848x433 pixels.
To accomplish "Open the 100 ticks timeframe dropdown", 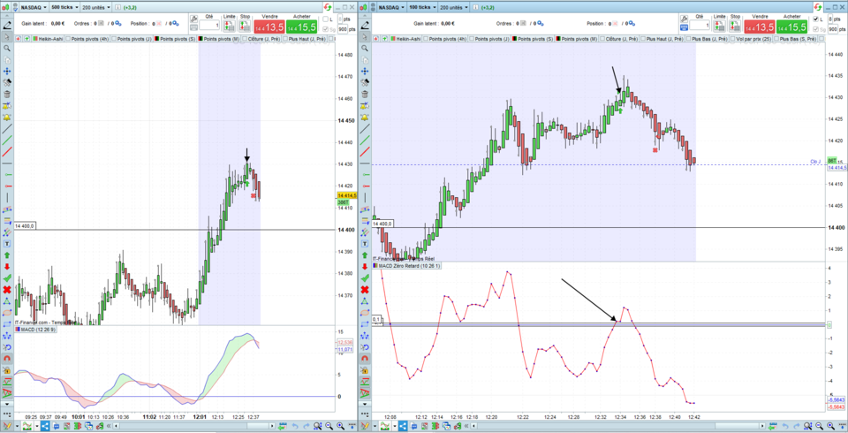I will 422,7.
